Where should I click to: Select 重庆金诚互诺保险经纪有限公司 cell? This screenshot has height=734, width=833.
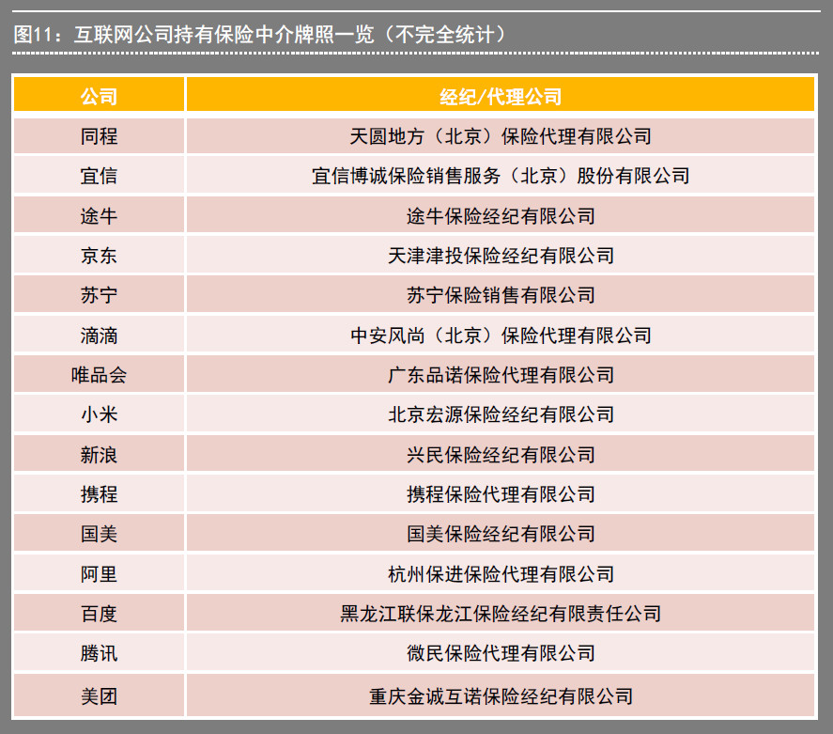click(x=501, y=695)
